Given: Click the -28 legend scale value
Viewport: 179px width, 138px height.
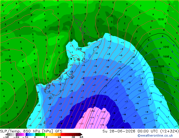Looking at the screenshot, I should pos(6,137).
